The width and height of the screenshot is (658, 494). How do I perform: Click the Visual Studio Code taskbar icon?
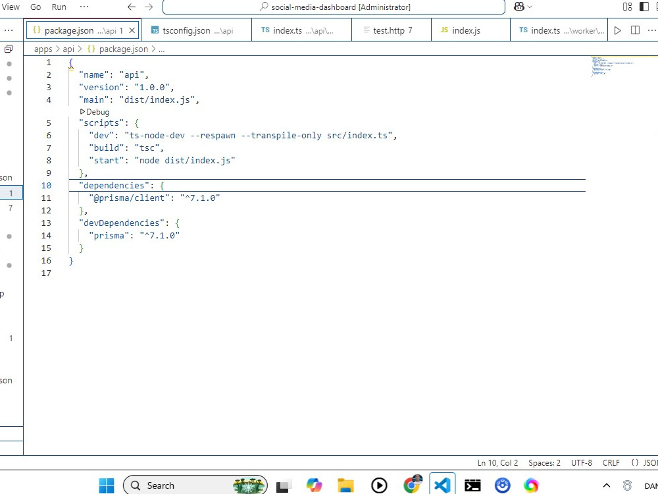point(442,485)
